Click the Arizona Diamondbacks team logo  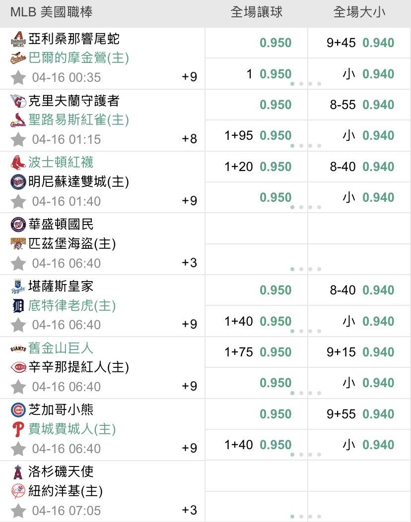coord(18,39)
